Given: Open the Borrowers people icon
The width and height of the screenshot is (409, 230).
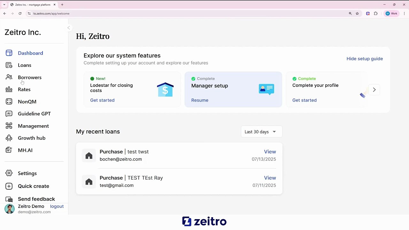Looking at the screenshot, I should (x=9, y=77).
